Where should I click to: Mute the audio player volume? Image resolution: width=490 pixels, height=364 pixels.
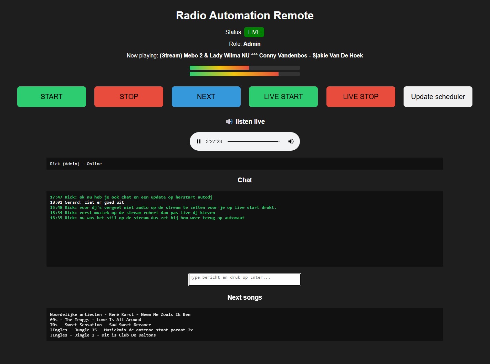click(x=291, y=141)
